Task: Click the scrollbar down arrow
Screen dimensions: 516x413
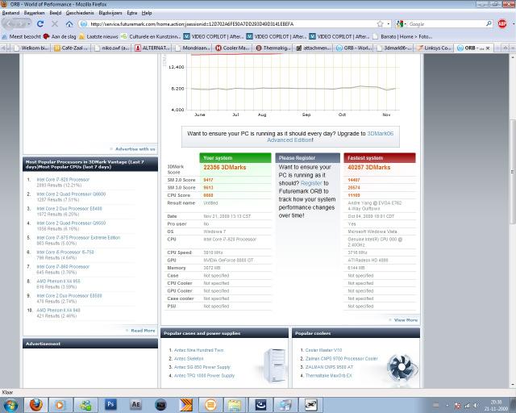Action: 513,384
